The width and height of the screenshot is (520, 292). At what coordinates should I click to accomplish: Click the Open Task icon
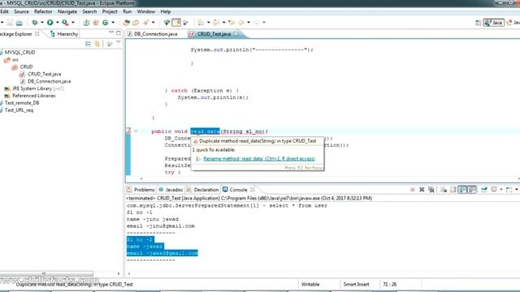[x=136, y=23]
